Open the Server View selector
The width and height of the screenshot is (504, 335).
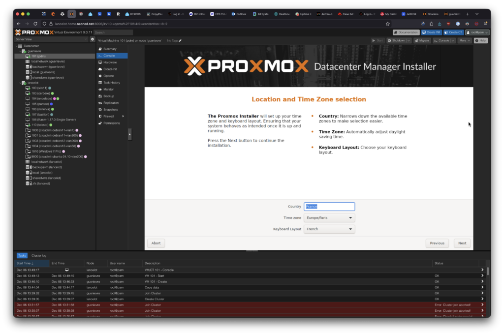coord(52,39)
